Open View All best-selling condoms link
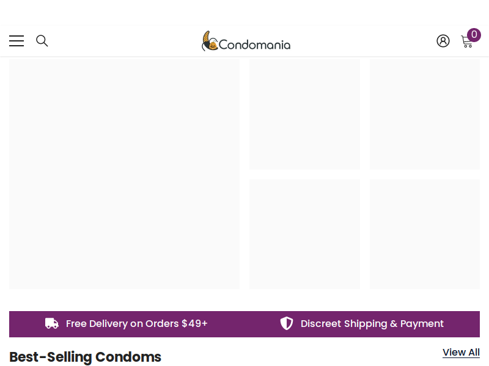The image size is (489, 366). (461, 353)
